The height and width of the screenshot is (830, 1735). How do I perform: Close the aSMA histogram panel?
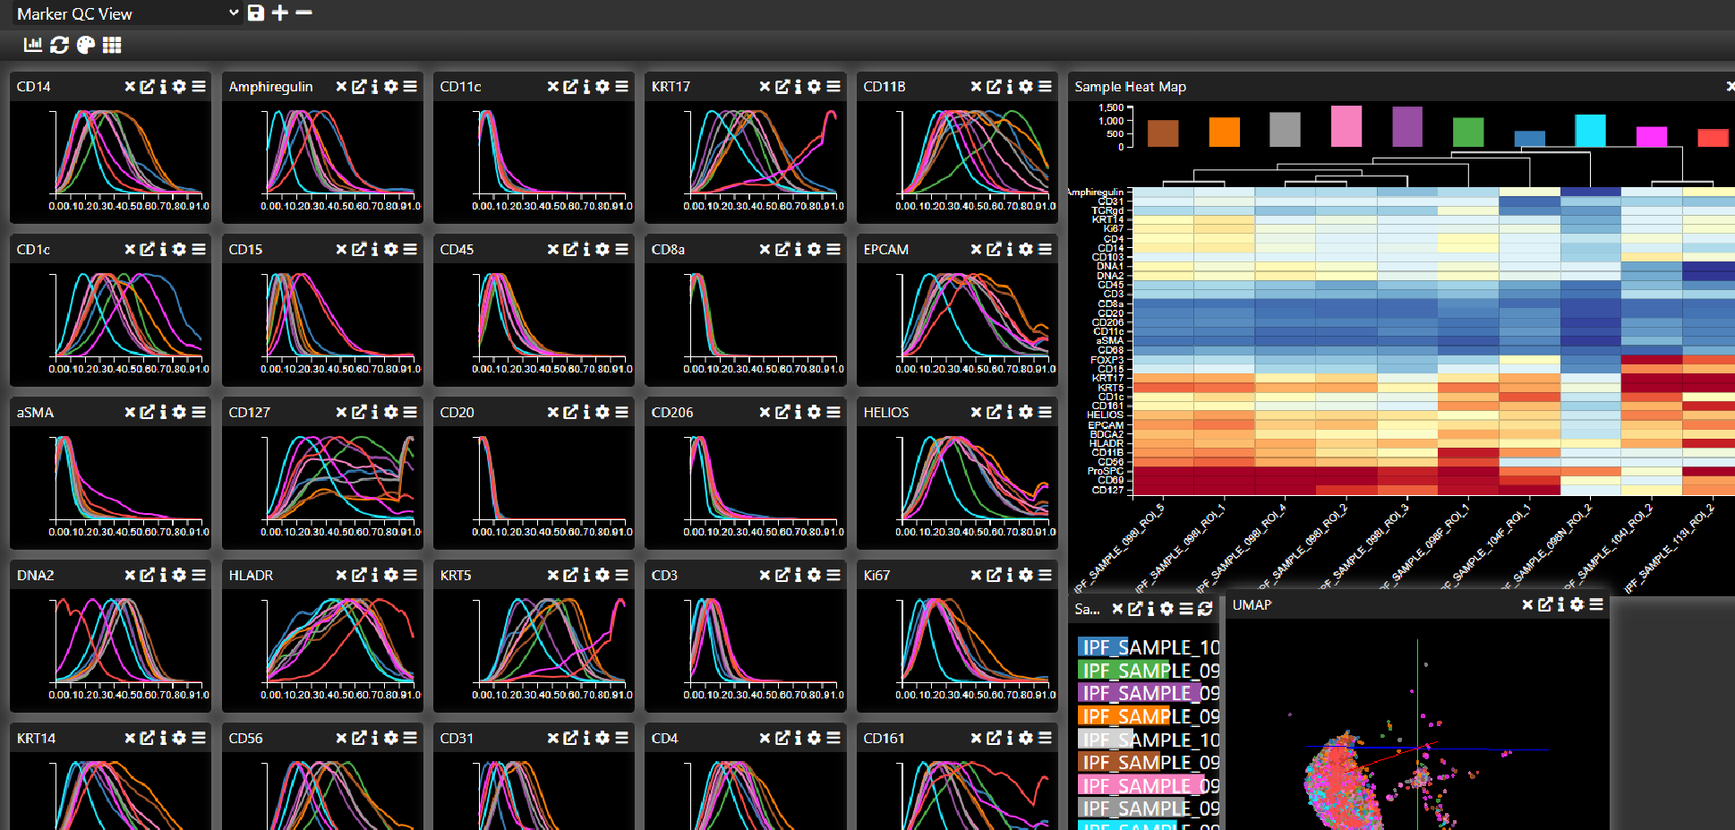click(x=130, y=413)
